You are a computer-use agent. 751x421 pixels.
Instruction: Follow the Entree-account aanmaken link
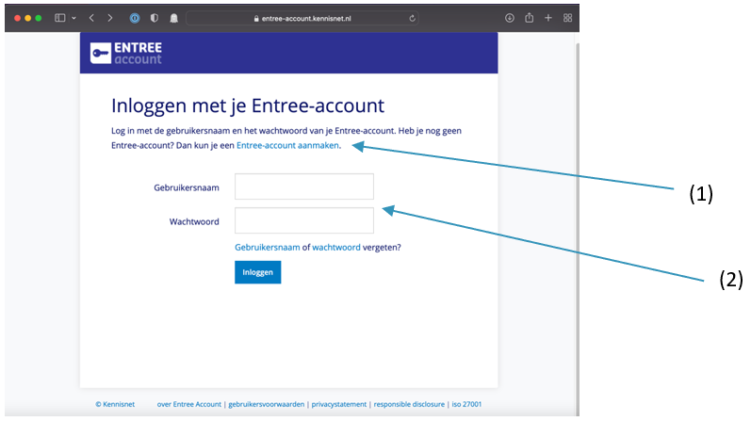point(287,145)
